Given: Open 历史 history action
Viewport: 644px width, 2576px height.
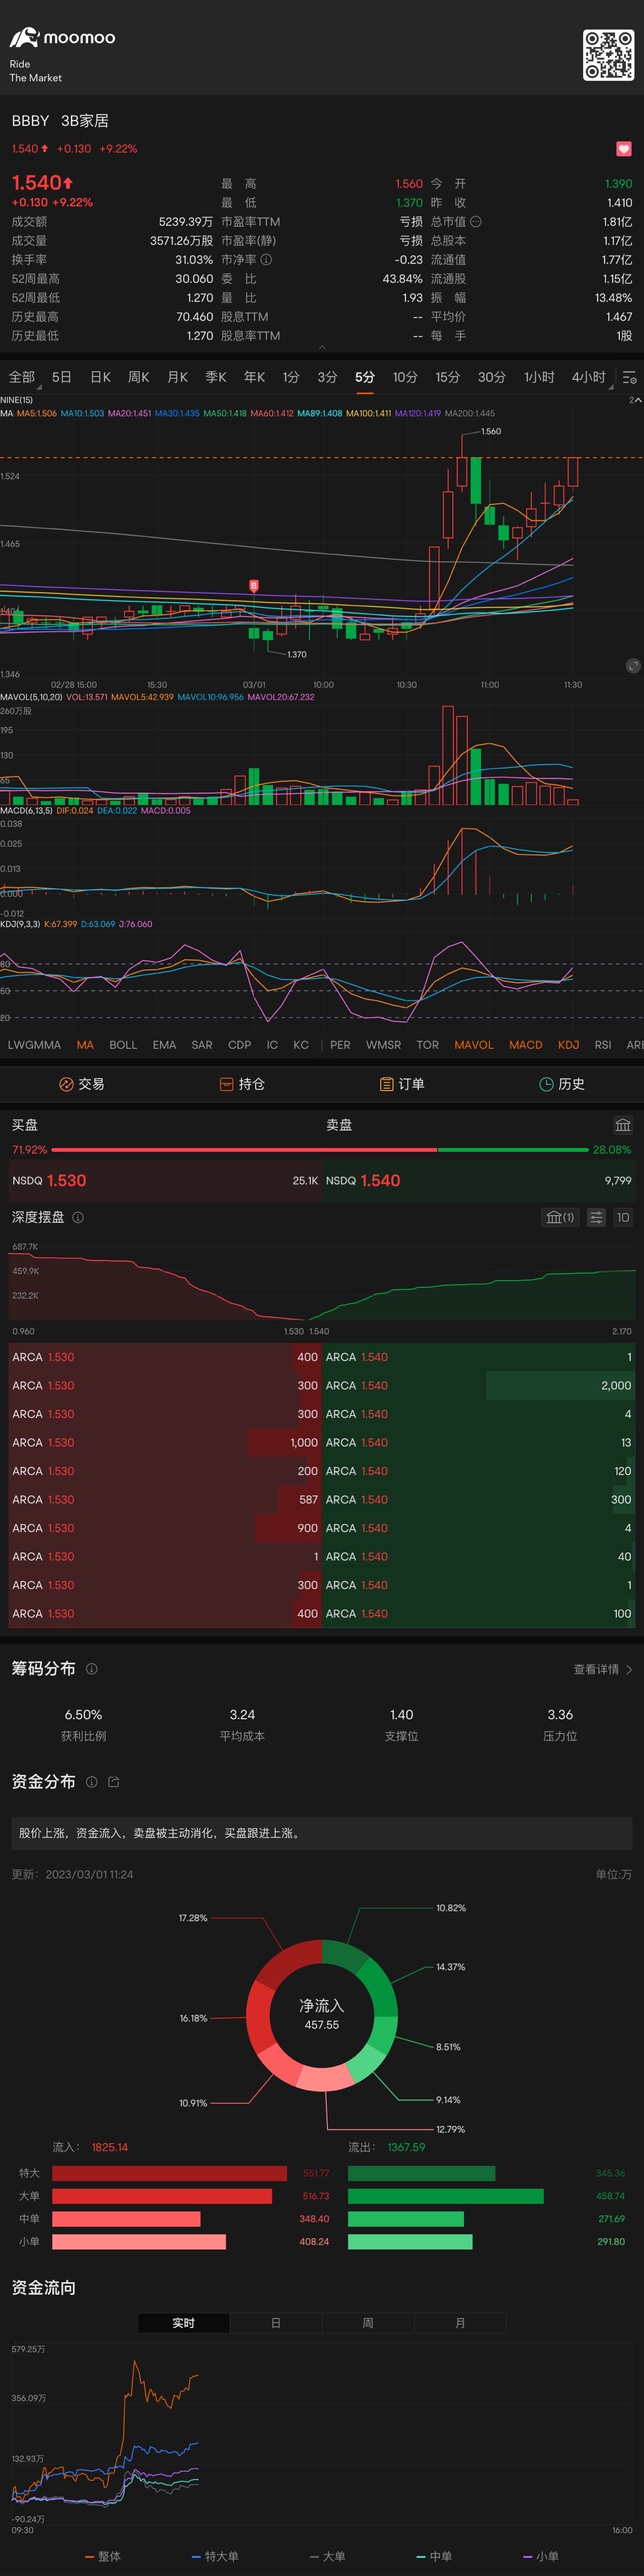Looking at the screenshot, I should pos(562,1084).
